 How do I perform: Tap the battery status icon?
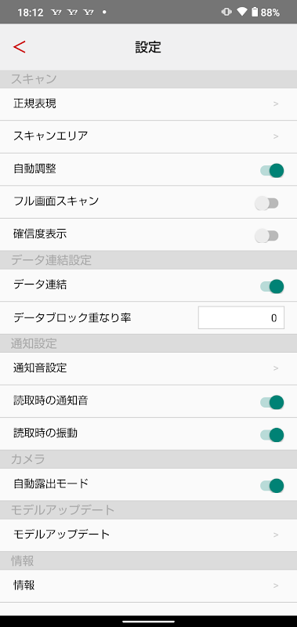255,12
